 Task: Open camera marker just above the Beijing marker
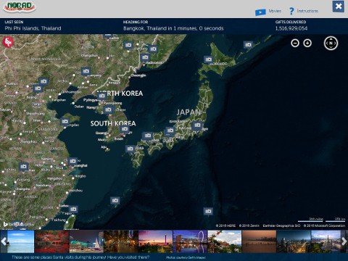coord(43,81)
